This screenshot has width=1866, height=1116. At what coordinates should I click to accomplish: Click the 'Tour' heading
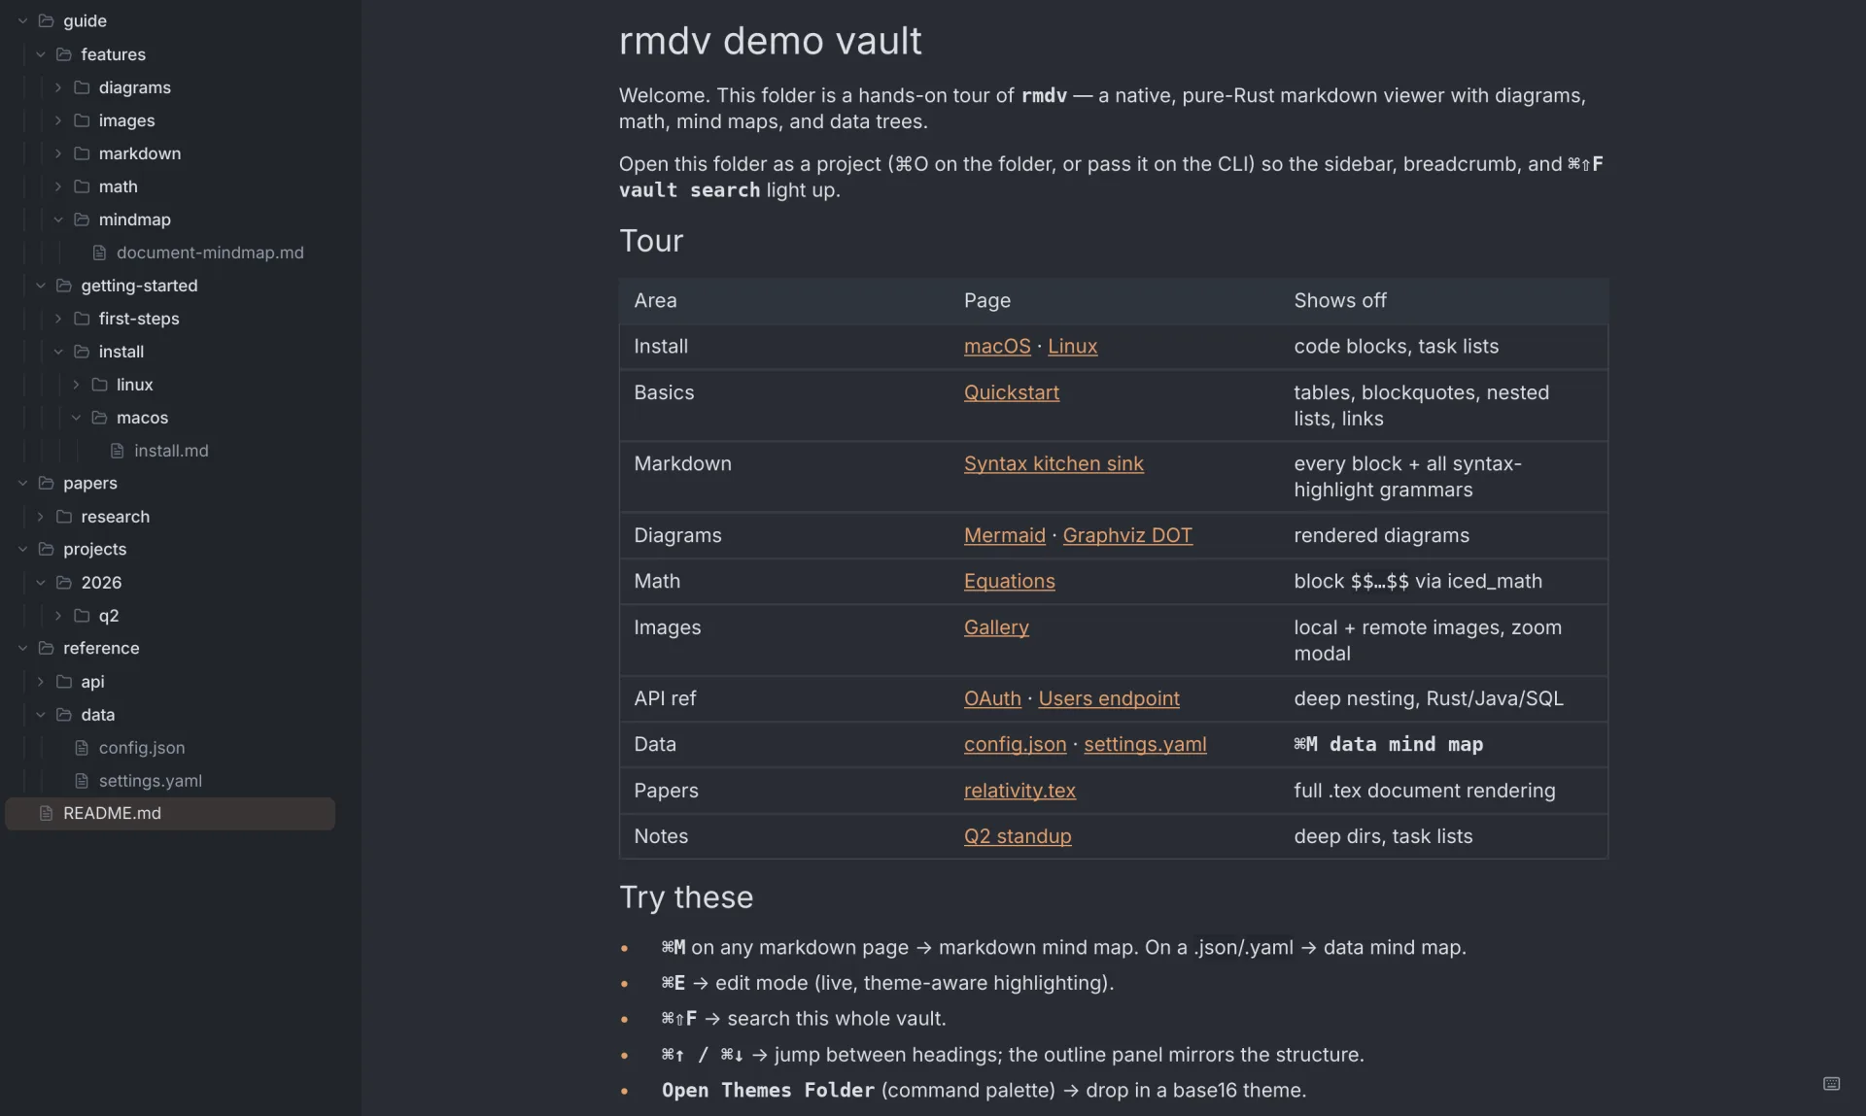[x=651, y=241]
